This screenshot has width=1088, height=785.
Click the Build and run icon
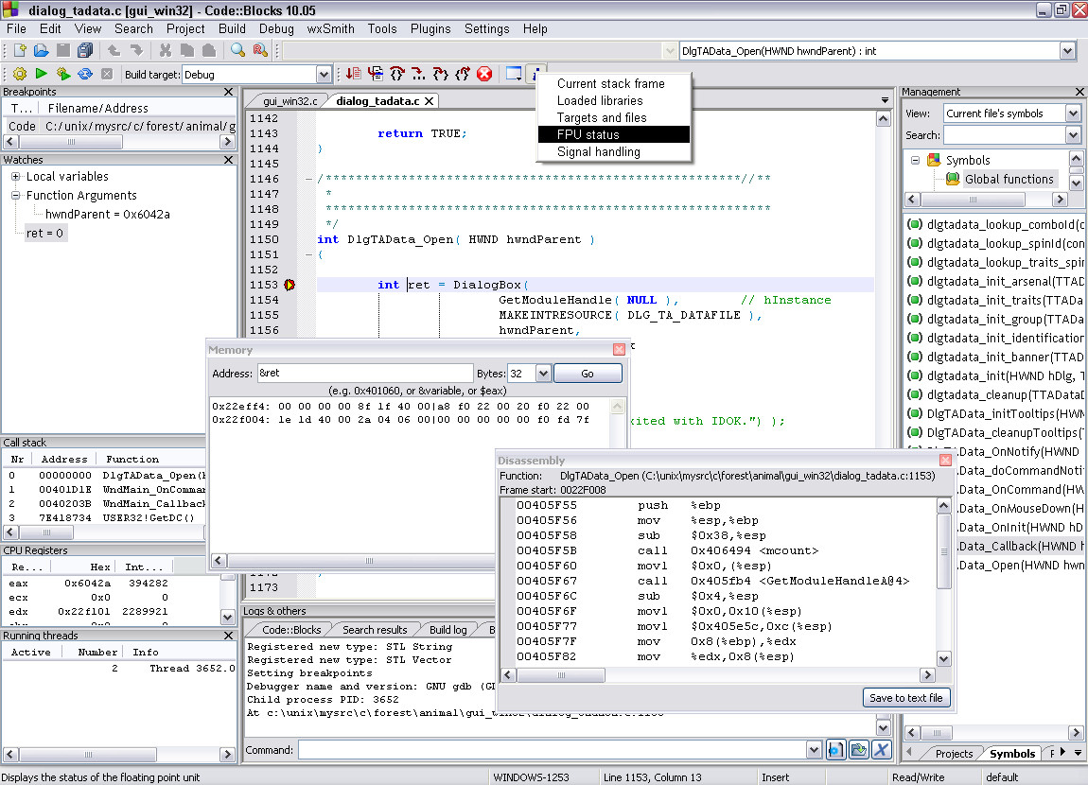tap(63, 74)
